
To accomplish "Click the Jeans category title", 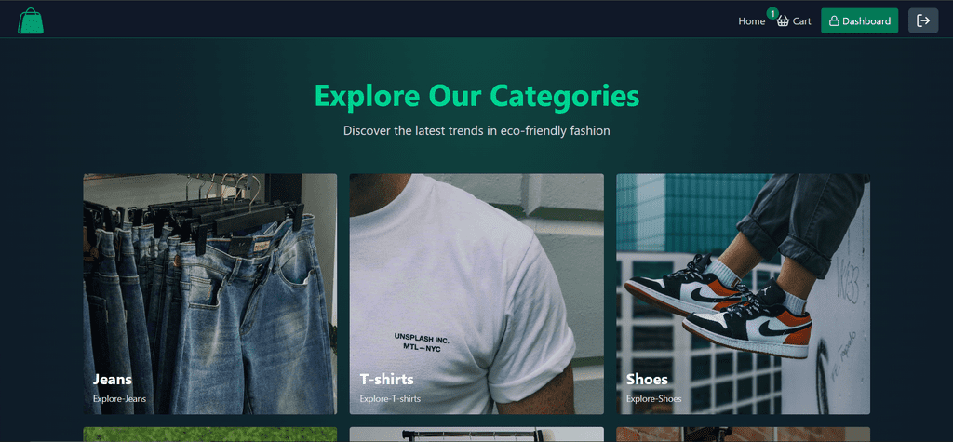I will point(113,380).
